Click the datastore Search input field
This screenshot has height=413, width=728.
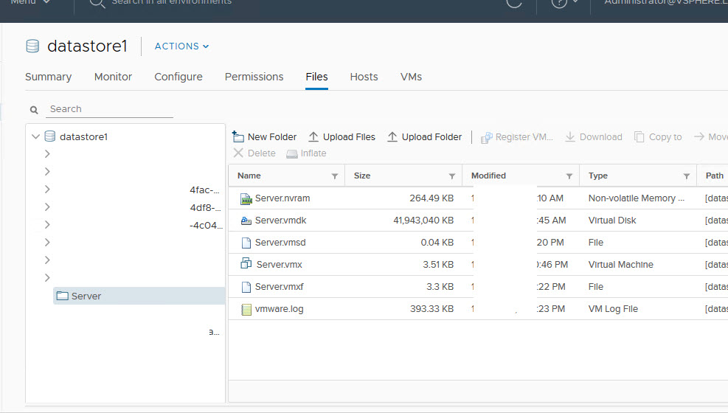point(110,109)
